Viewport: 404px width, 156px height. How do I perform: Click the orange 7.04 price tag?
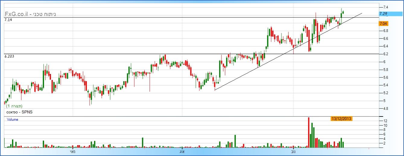(383, 24)
